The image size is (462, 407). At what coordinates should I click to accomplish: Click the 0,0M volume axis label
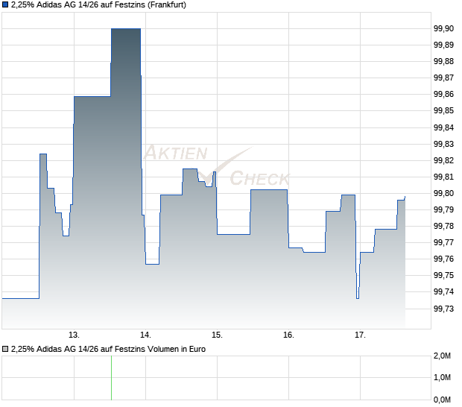pyautogui.click(x=442, y=400)
